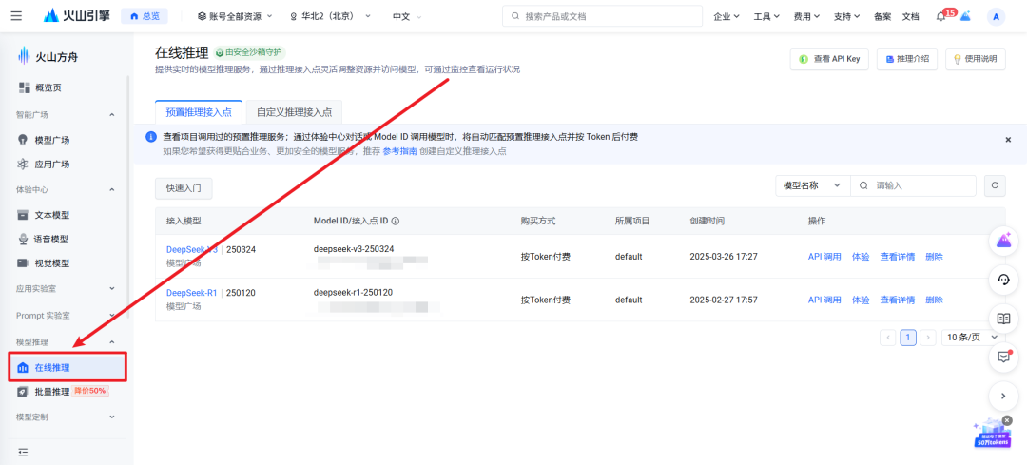Open region selector 华北2（北京）

330,16
